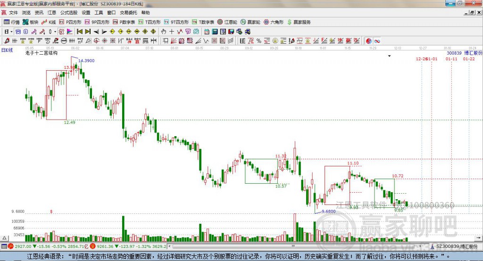This screenshot has width=483, height=261.
Task: Click the scrollbar left arrow
Action: click(x=170, y=246)
